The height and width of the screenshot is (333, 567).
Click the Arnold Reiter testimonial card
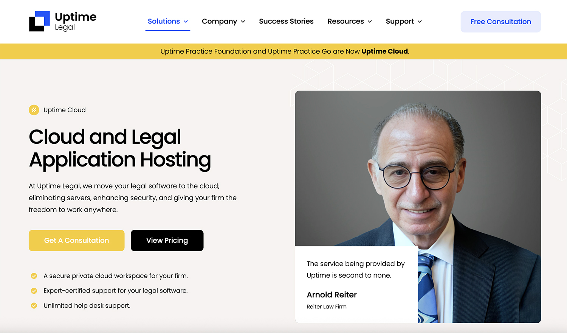[356, 285]
